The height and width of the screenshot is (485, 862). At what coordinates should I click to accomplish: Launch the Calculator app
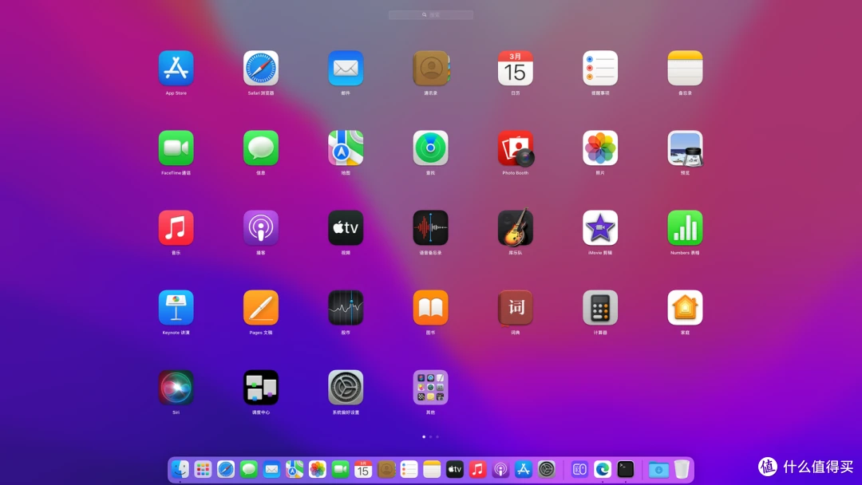(x=600, y=308)
